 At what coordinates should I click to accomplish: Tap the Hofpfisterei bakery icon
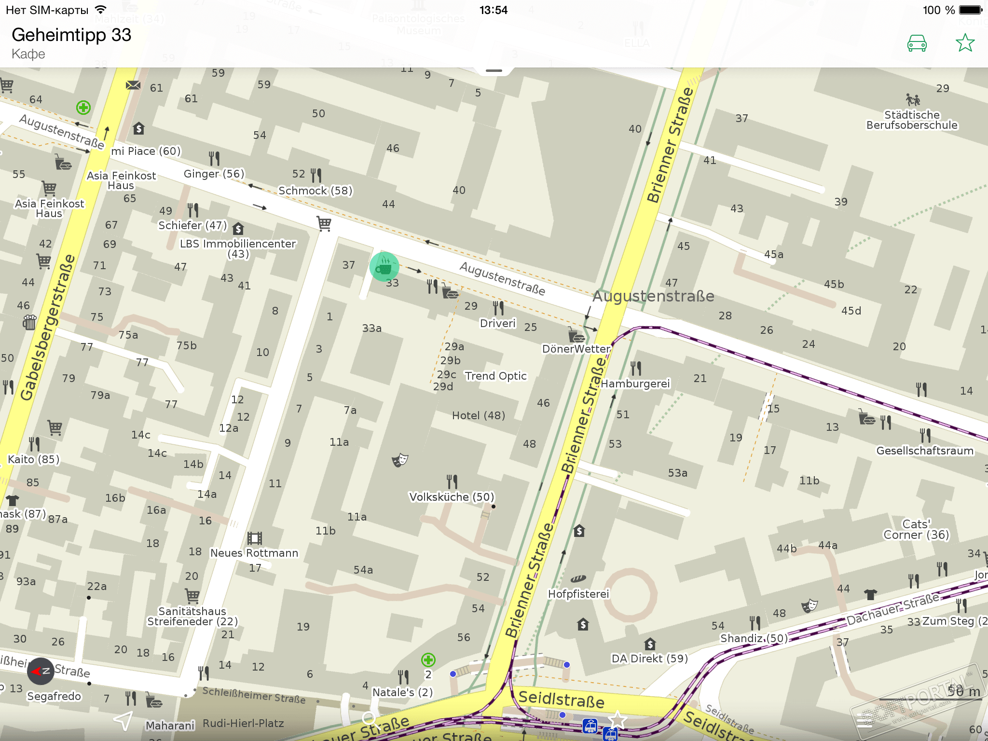(x=578, y=579)
